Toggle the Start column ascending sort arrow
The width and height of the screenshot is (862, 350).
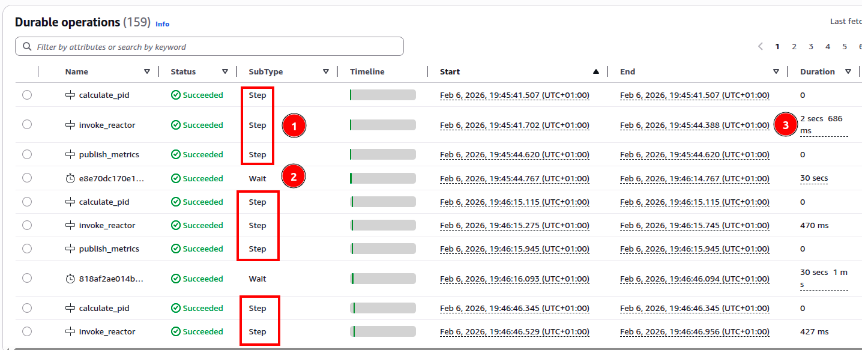596,71
